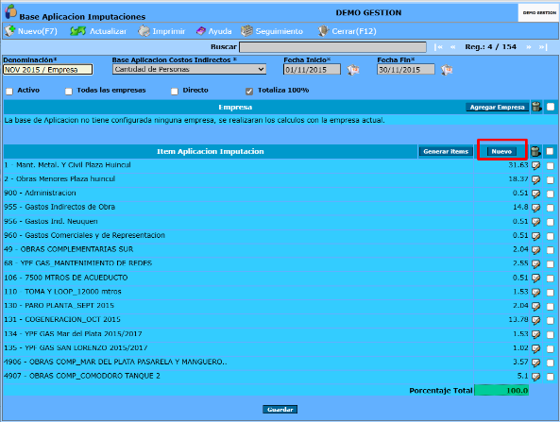
Task: Enable the Activo checkbox
Action: tap(9, 92)
